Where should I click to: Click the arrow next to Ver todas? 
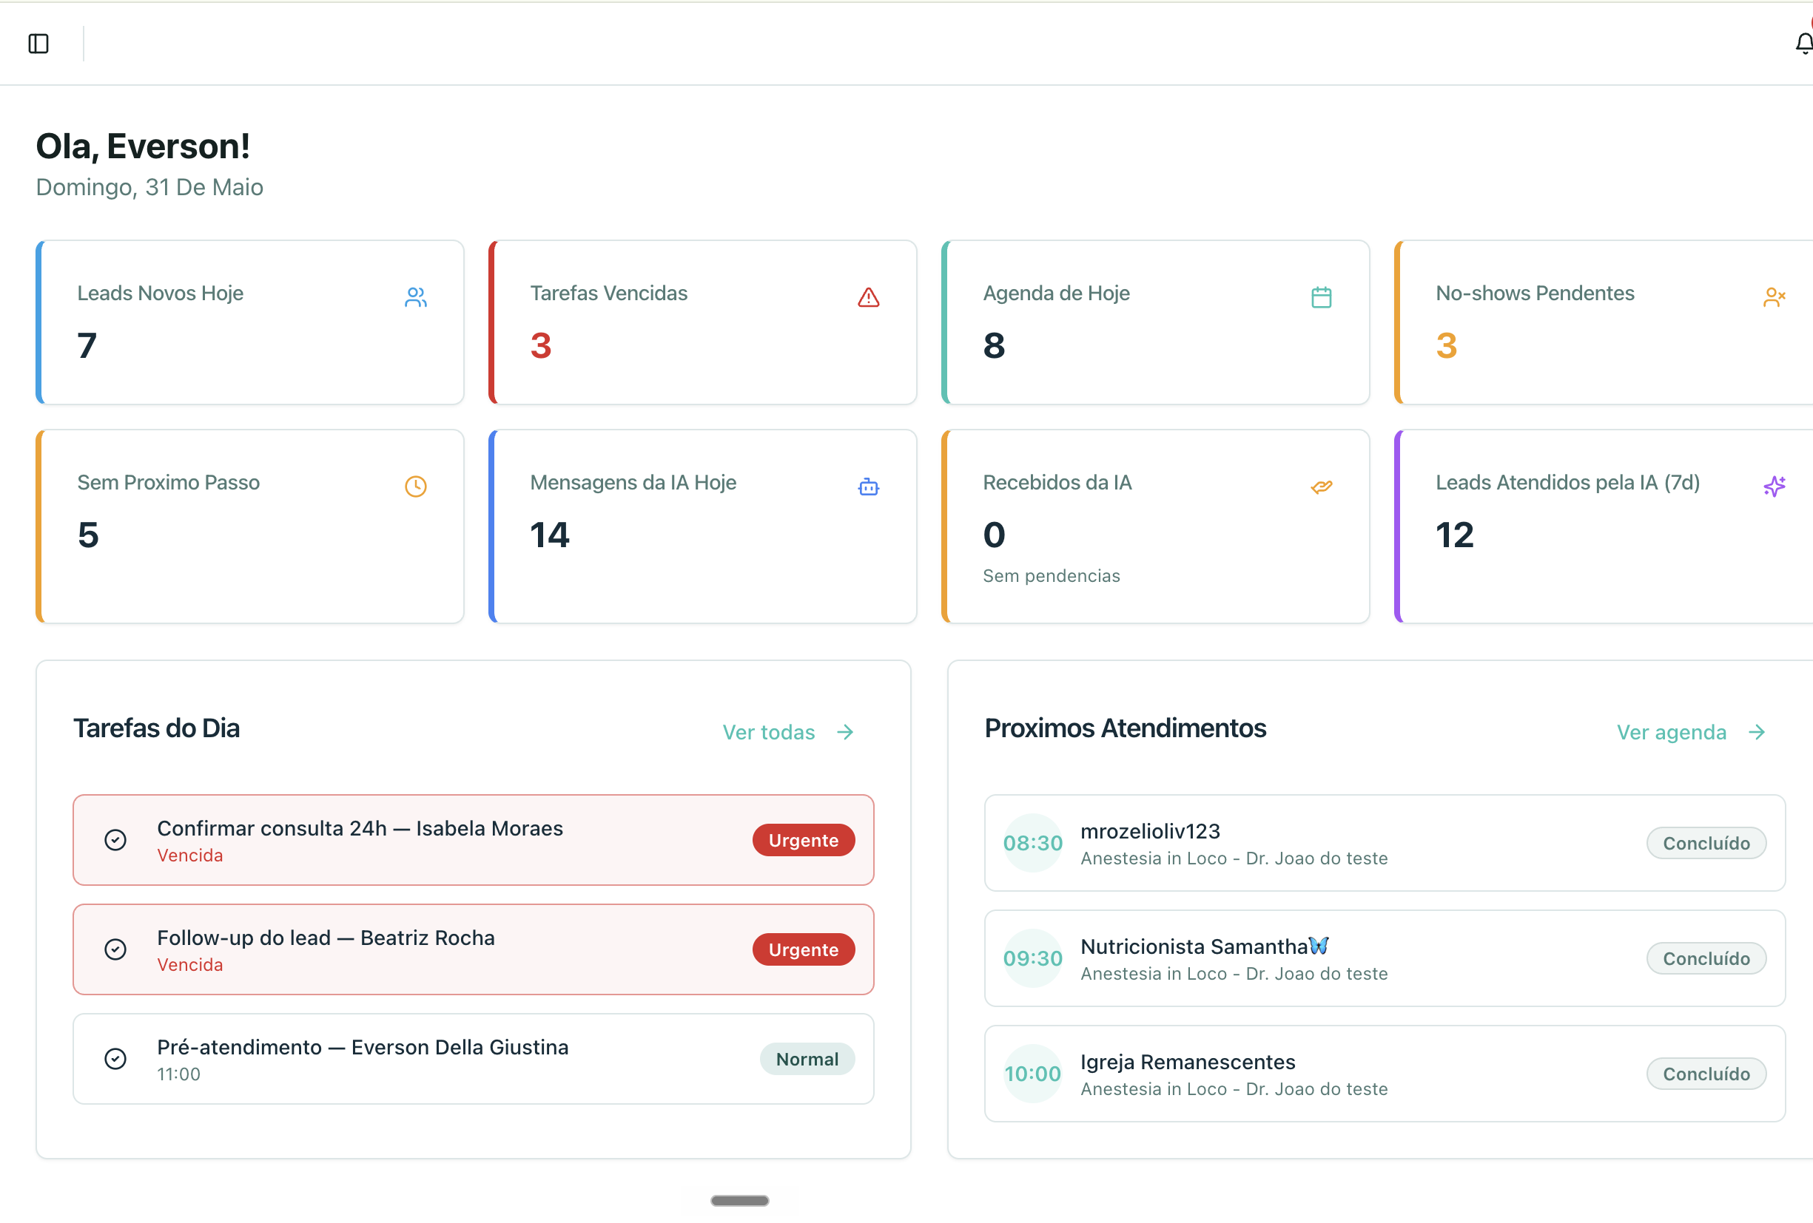845,732
